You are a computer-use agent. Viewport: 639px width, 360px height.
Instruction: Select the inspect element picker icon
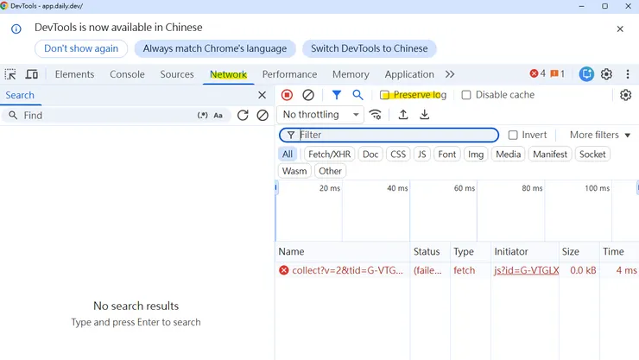click(10, 74)
